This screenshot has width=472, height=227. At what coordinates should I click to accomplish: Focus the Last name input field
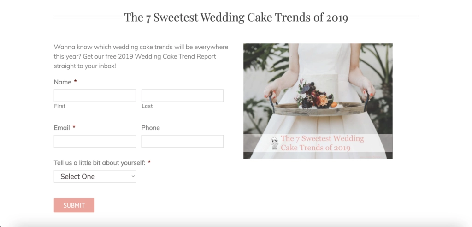[x=182, y=96]
